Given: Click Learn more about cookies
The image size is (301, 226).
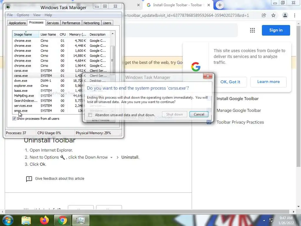Looking at the screenshot, I should [x=268, y=82].
